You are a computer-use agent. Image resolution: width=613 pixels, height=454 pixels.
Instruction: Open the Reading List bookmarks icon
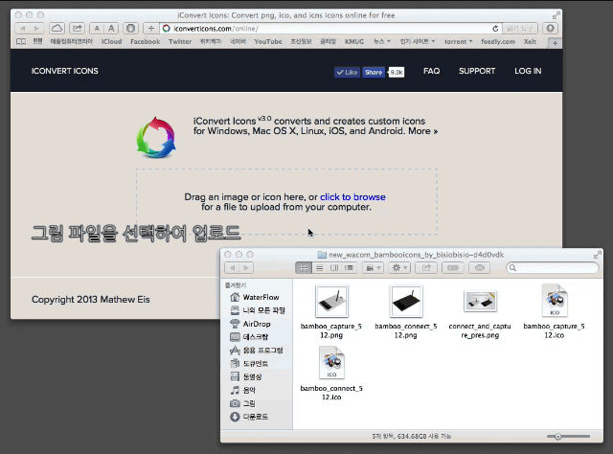[21, 41]
